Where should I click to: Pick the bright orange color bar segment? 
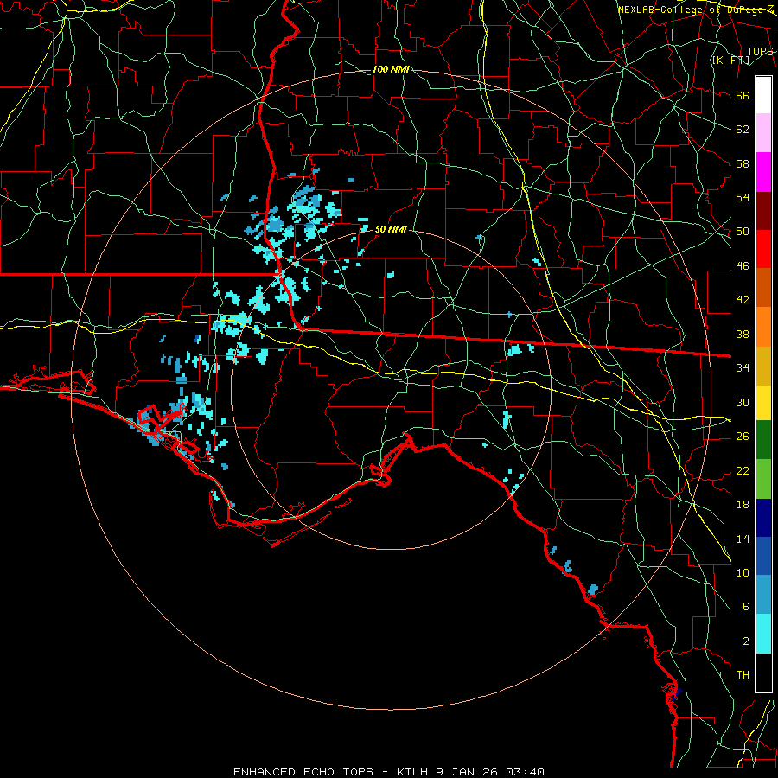[763, 326]
